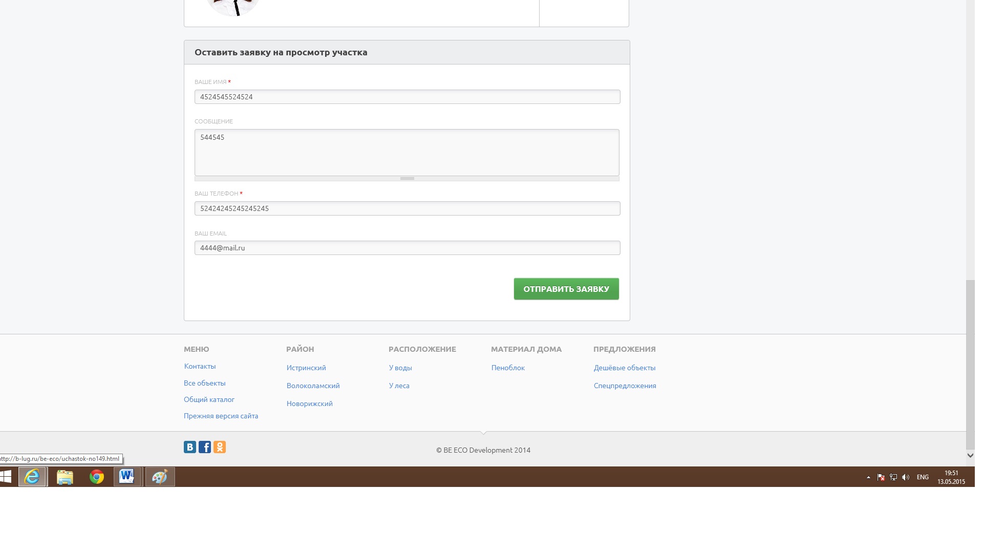Open File Explorer from taskbar
Screen dimensions: 983x553
tap(65, 477)
